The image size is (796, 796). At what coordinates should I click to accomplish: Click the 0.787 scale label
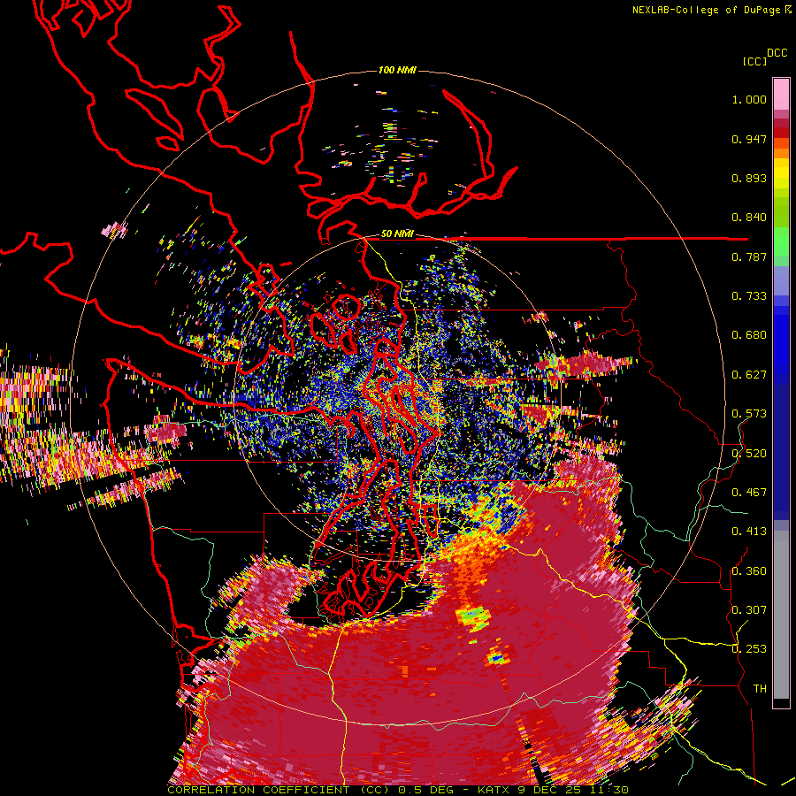(x=749, y=256)
